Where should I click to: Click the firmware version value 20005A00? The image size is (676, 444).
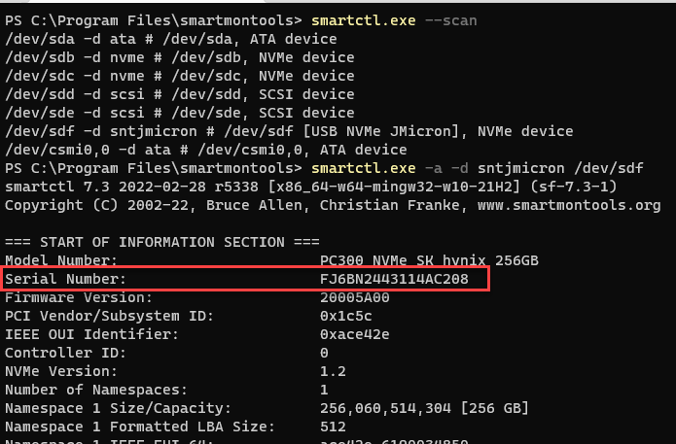tap(357, 297)
